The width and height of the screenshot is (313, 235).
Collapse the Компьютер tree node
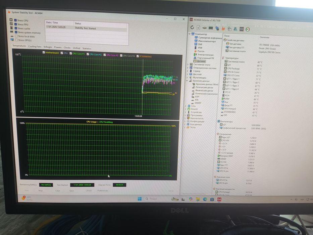click(190, 34)
